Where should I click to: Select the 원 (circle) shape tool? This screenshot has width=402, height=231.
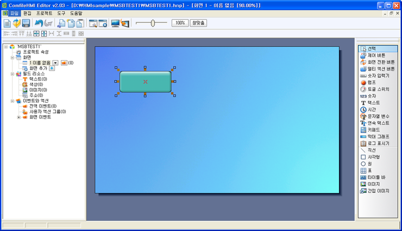[x=370, y=163]
